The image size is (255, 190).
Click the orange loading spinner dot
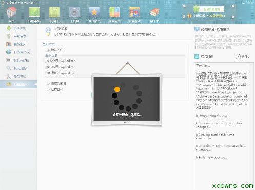pyautogui.click(x=117, y=89)
